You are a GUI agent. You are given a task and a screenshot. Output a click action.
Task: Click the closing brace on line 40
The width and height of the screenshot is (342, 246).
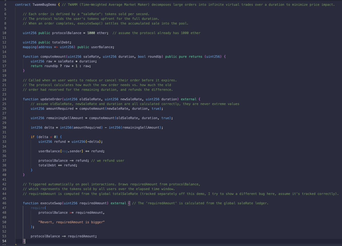pos(24,174)
